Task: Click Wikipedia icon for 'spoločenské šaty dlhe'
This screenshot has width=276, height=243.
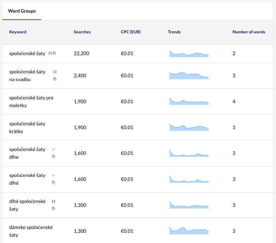Action: click(x=53, y=149)
